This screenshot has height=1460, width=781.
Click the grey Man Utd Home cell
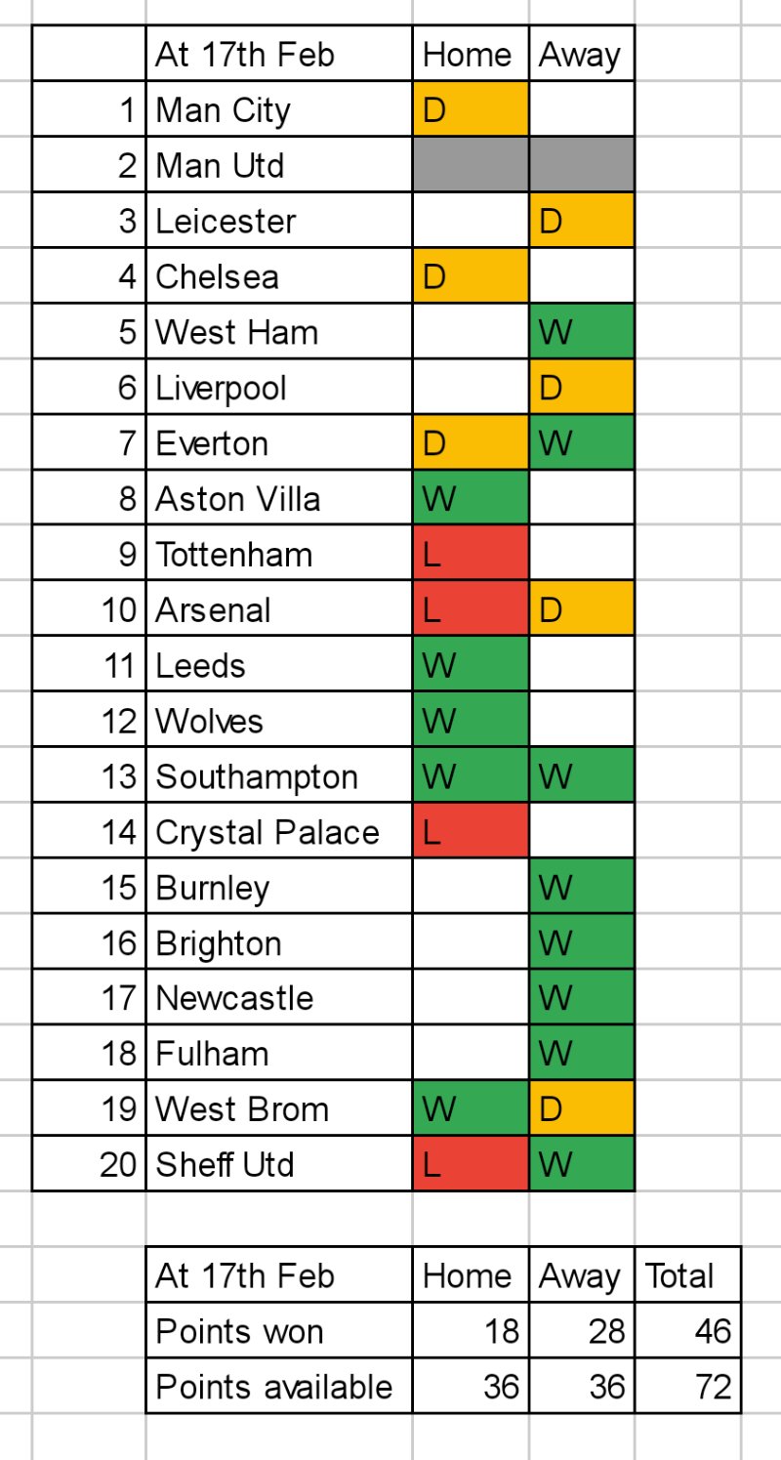pos(470,165)
